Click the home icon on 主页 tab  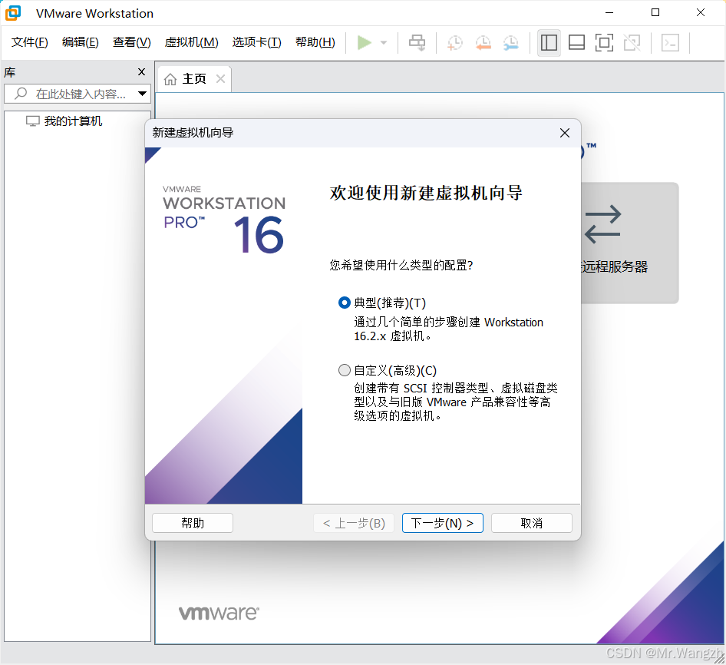(170, 79)
